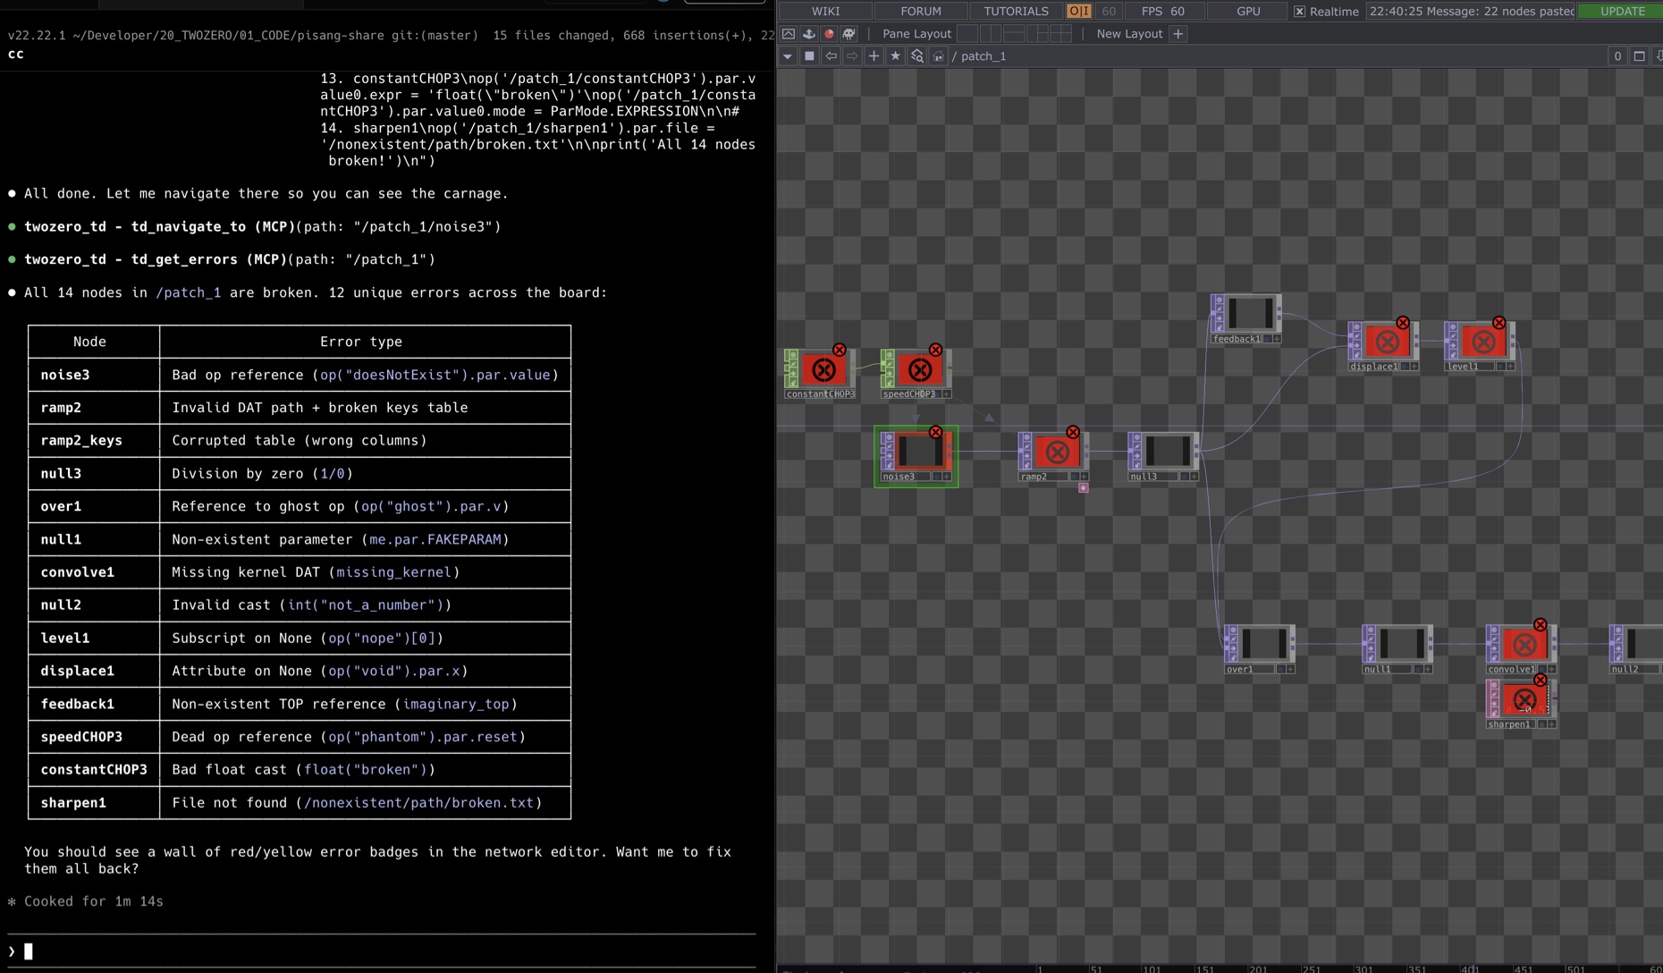The width and height of the screenshot is (1663, 973).
Task: Click the operator search magnifier icon
Action: point(916,56)
